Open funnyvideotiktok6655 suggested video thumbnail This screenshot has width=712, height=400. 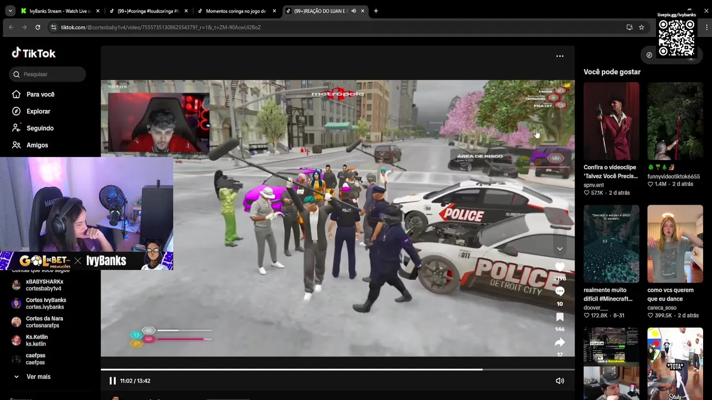point(675,121)
